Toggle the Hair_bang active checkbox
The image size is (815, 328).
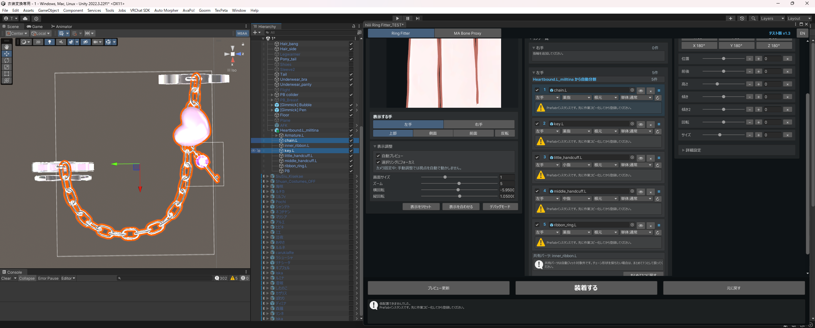click(351, 44)
